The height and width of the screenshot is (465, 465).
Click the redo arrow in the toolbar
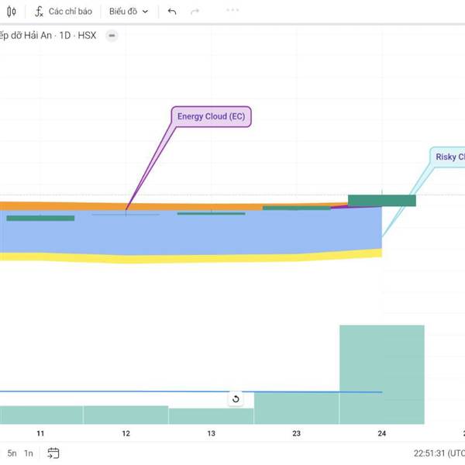tap(195, 12)
